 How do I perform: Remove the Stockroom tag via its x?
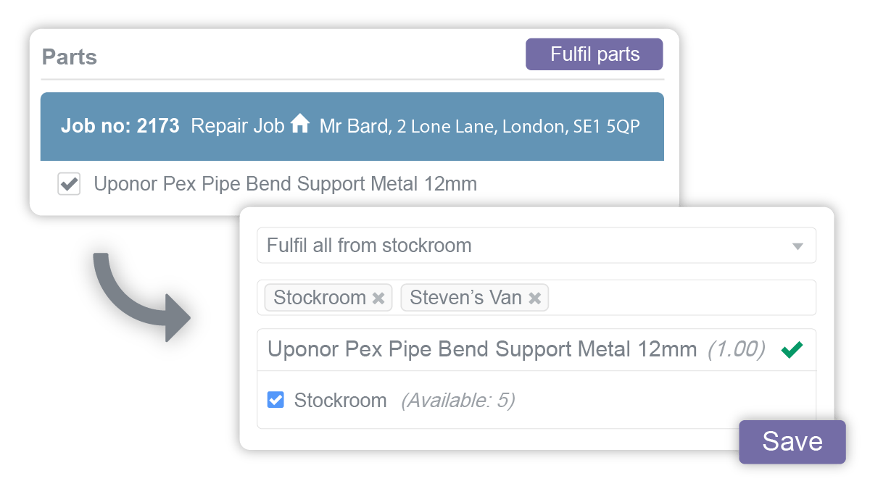point(378,298)
